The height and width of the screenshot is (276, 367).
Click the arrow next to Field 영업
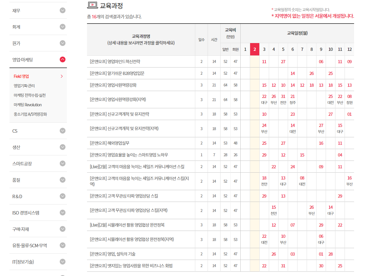click(62, 76)
